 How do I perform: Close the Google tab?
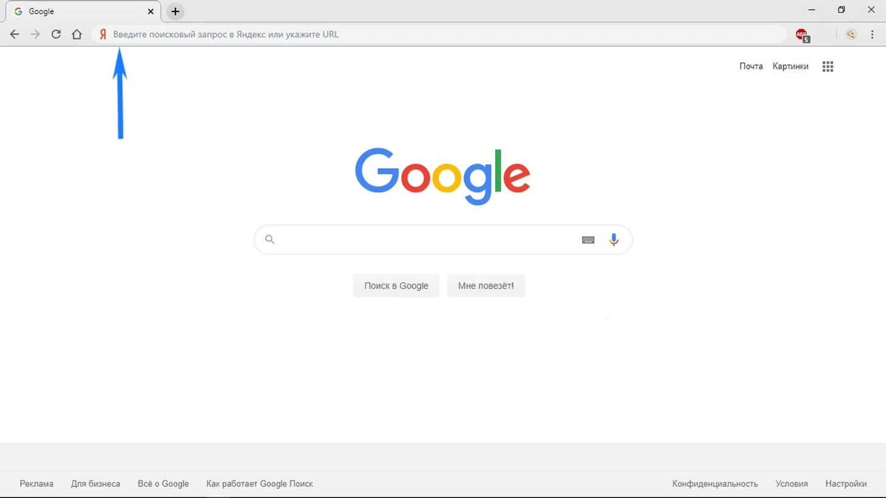tap(150, 12)
